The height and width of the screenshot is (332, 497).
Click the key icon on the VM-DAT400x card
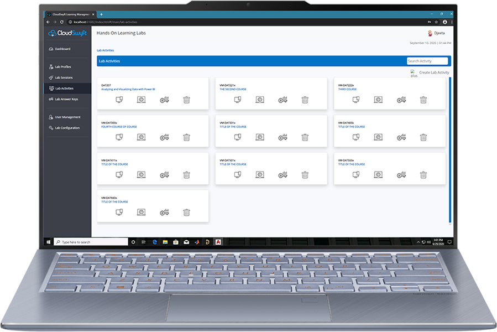click(x=401, y=137)
